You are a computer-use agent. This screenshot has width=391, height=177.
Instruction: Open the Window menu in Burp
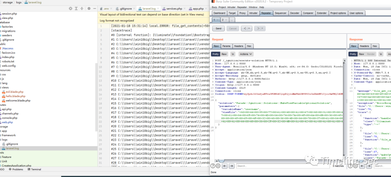pos(253,7)
